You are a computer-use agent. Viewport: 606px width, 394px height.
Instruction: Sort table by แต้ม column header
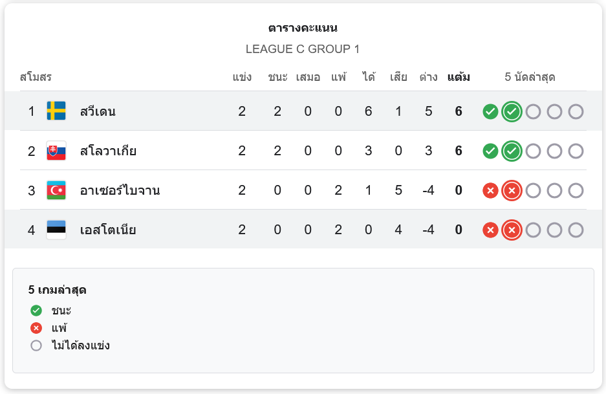click(459, 78)
